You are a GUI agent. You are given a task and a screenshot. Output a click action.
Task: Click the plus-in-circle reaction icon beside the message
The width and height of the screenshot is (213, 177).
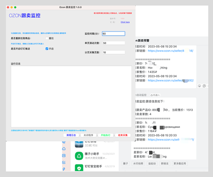point(204,86)
